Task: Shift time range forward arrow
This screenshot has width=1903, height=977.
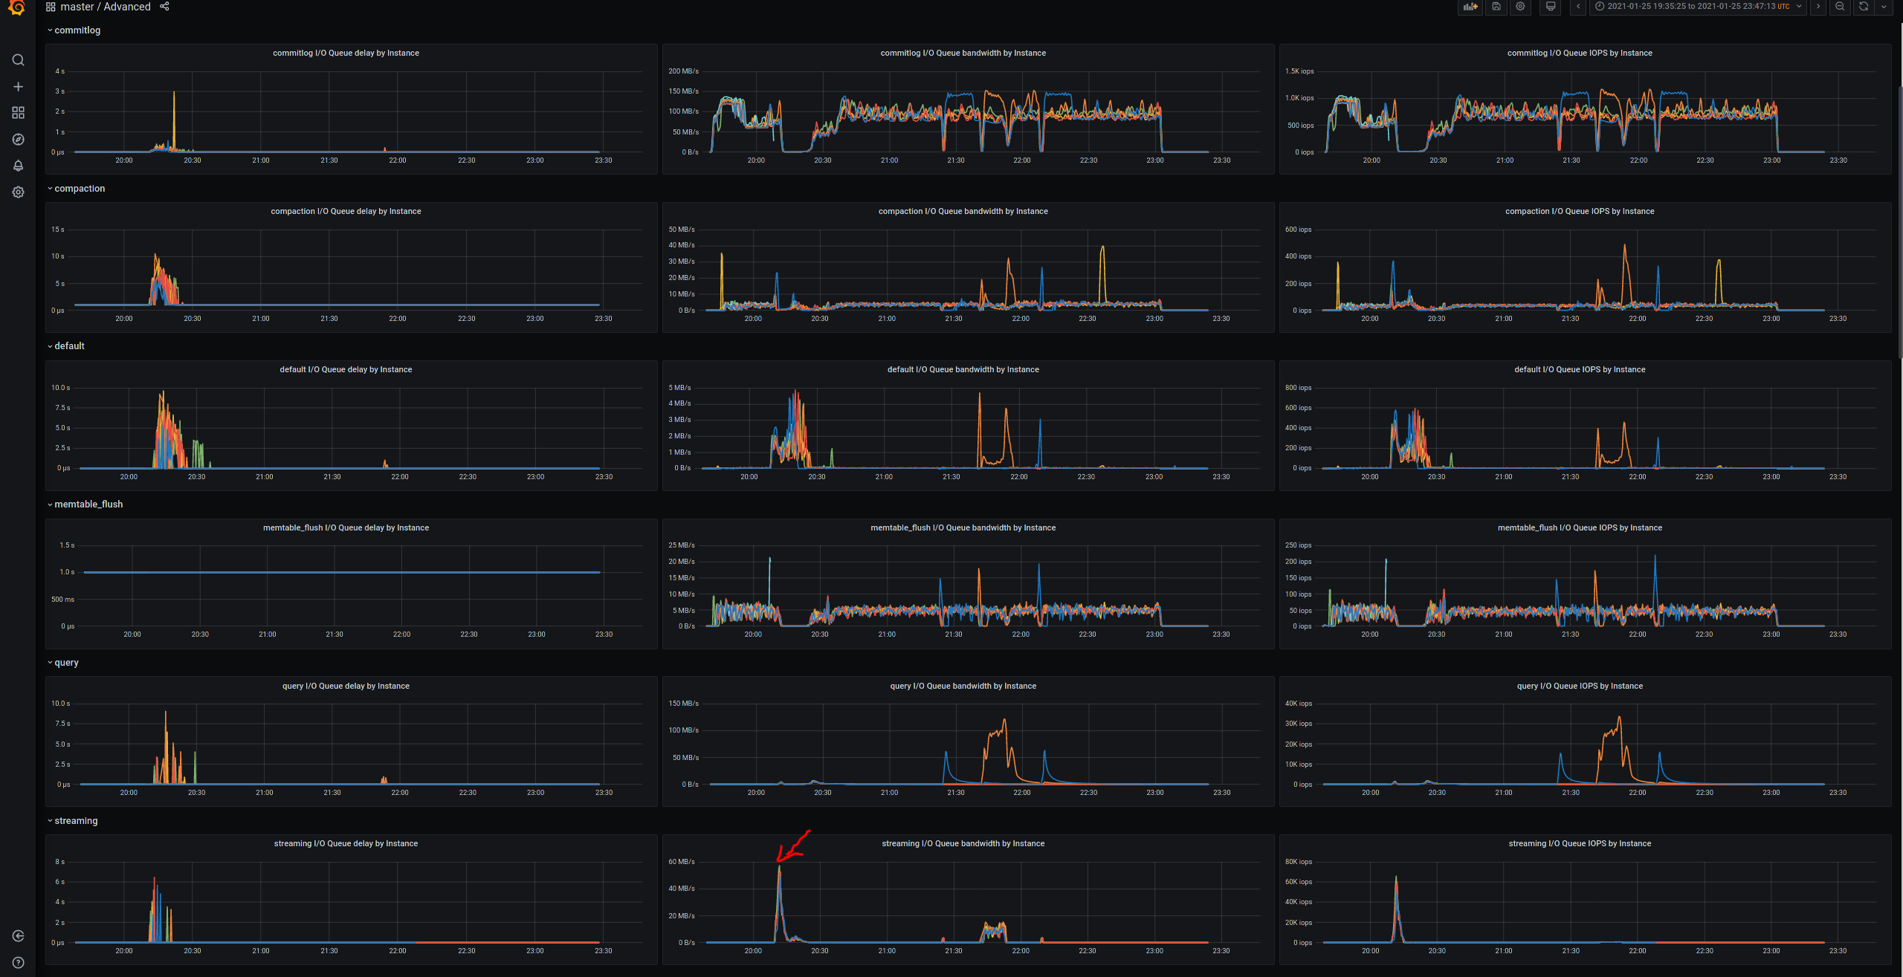Action: tap(1818, 7)
